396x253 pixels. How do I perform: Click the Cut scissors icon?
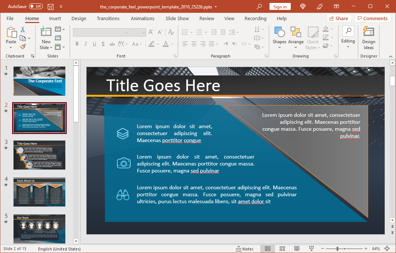(x=23, y=29)
